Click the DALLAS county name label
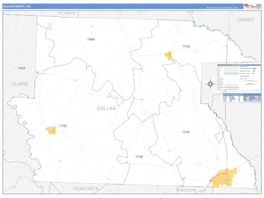Viewport: 264px width, 198px height. (106, 108)
